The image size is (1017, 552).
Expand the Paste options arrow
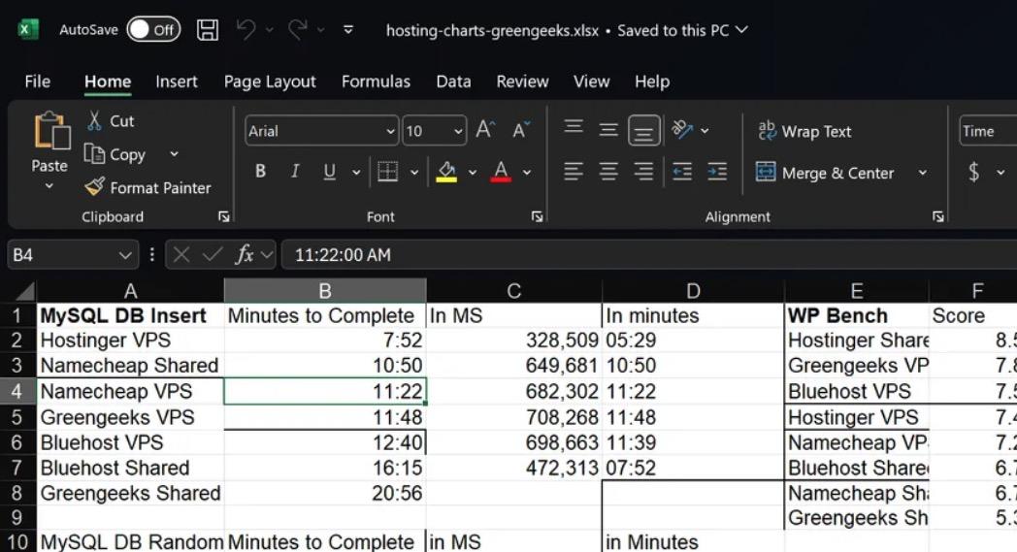pyautogui.click(x=49, y=187)
